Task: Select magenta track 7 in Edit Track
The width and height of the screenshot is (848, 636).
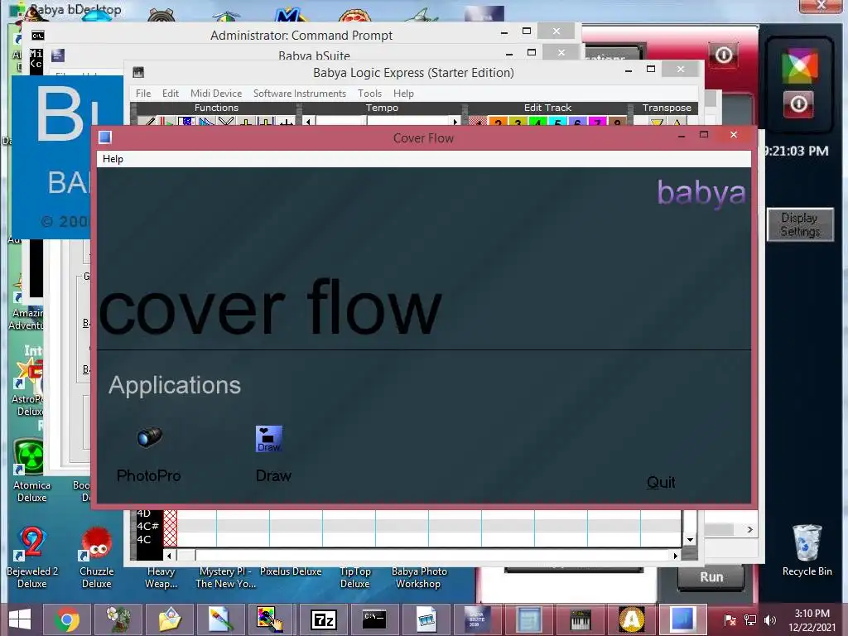Action: (x=597, y=121)
